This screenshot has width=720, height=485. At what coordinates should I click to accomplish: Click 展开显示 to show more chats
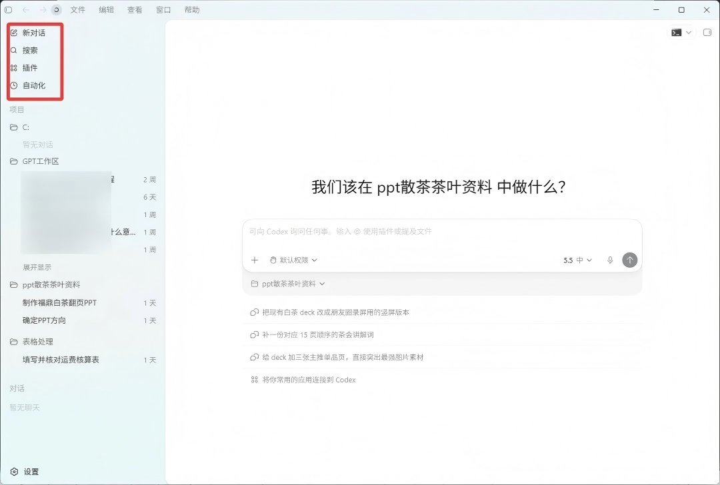[37, 268]
